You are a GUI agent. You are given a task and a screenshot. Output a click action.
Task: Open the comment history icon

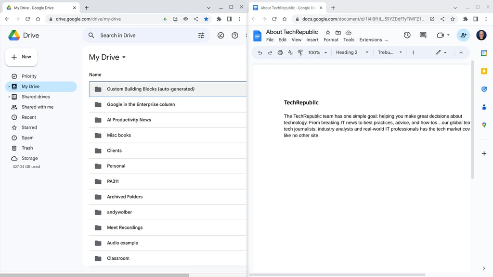pyautogui.click(x=423, y=35)
